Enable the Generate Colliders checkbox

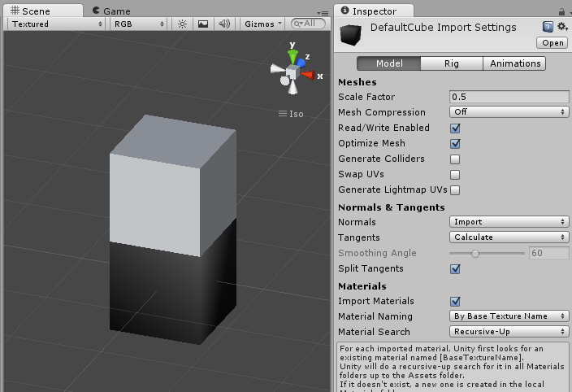tap(455, 159)
